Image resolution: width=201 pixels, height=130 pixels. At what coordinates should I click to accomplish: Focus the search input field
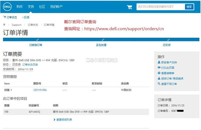point(161,7)
